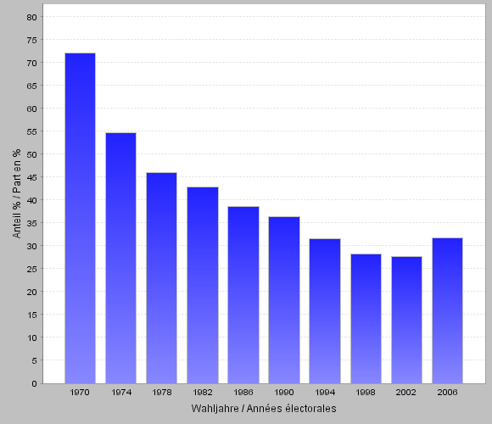
Task: Click the 1986 election bar
Action: click(243, 295)
